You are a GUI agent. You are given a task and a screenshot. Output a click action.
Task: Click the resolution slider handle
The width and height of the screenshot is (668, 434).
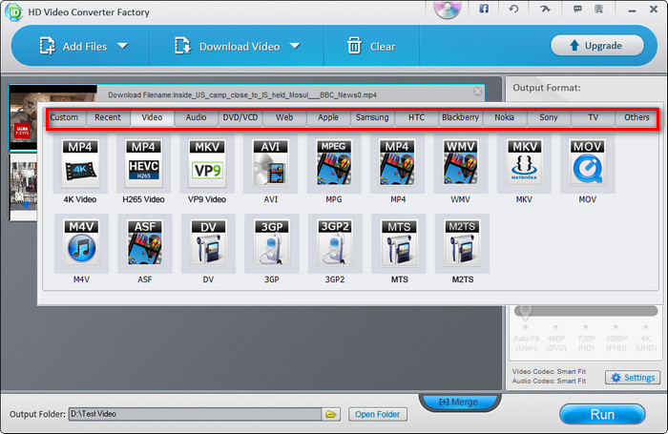(x=525, y=312)
